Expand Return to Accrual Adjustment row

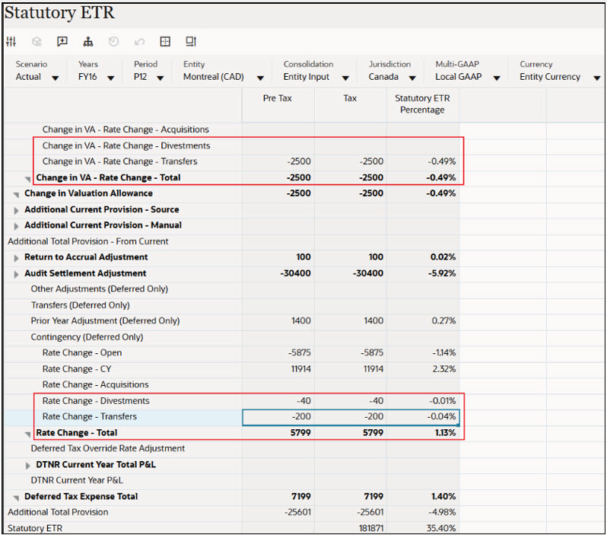click(x=16, y=258)
